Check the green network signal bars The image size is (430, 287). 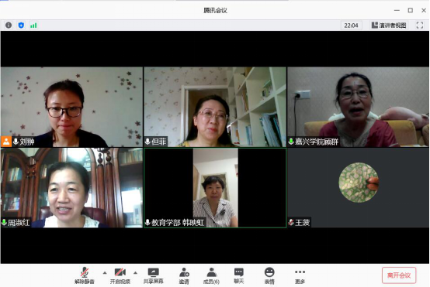tap(33, 26)
